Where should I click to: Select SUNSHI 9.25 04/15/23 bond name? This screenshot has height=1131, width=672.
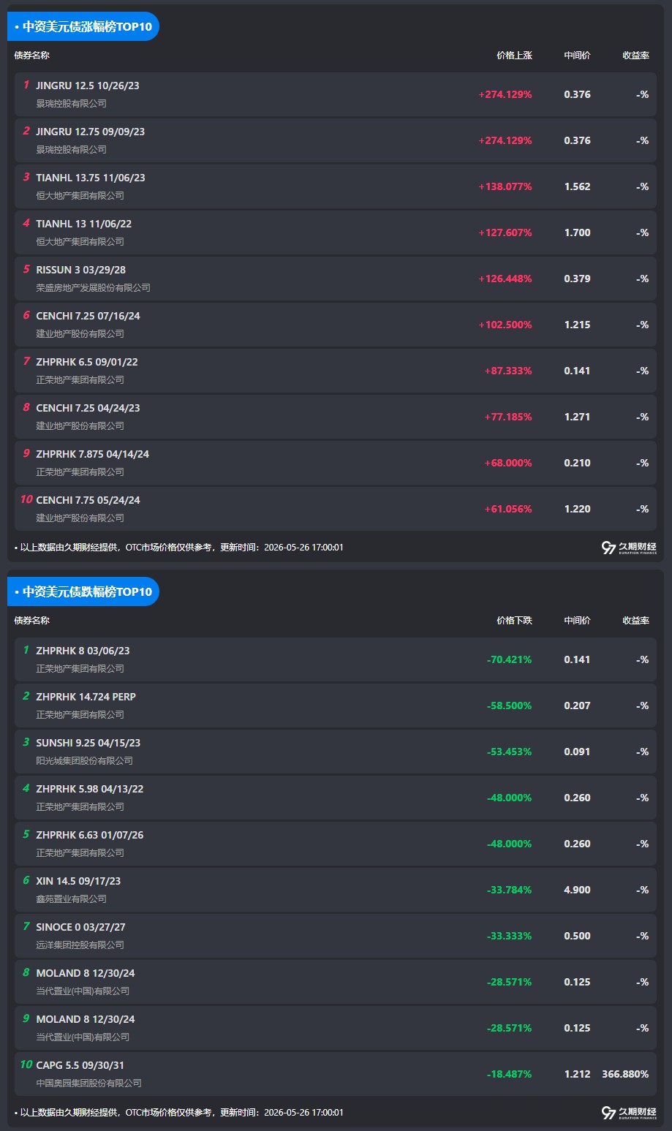click(x=88, y=743)
